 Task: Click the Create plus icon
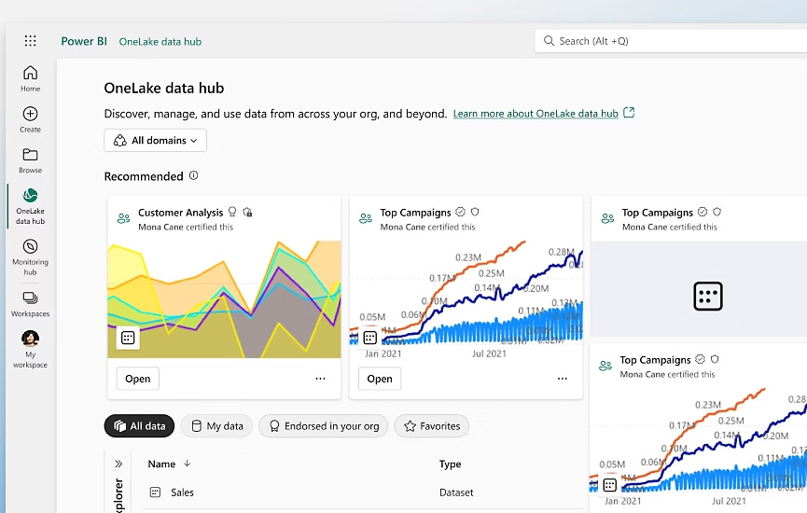click(x=30, y=115)
